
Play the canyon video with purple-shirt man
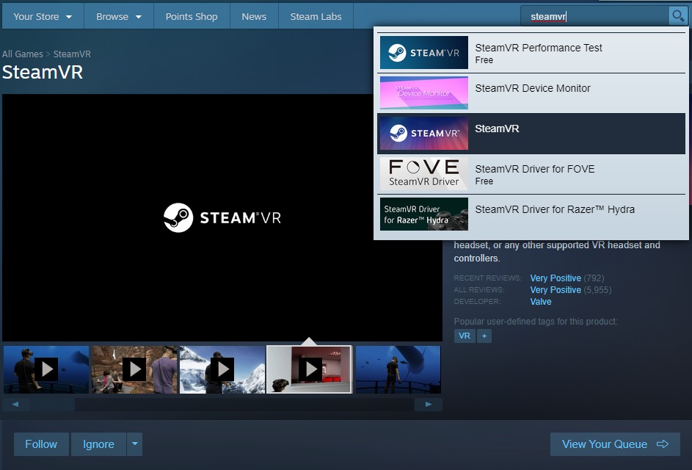[x=134, y=369]
